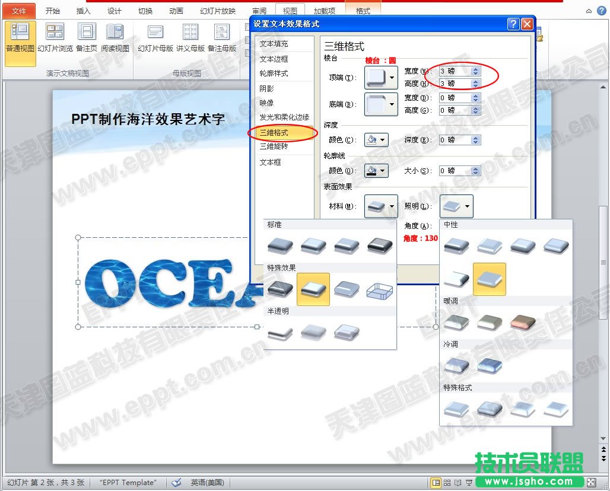The image size is (610, 491).
Task: Click normal view button in status bar
Action: tap(436, 483)
